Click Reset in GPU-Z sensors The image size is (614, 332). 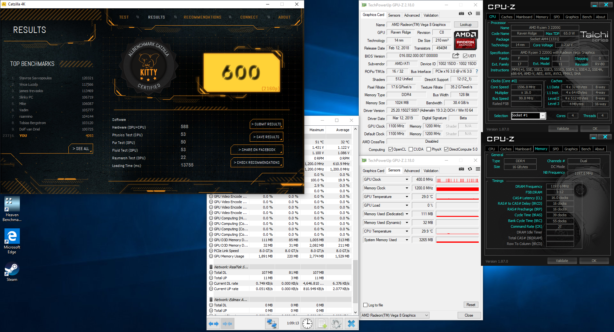471,305
